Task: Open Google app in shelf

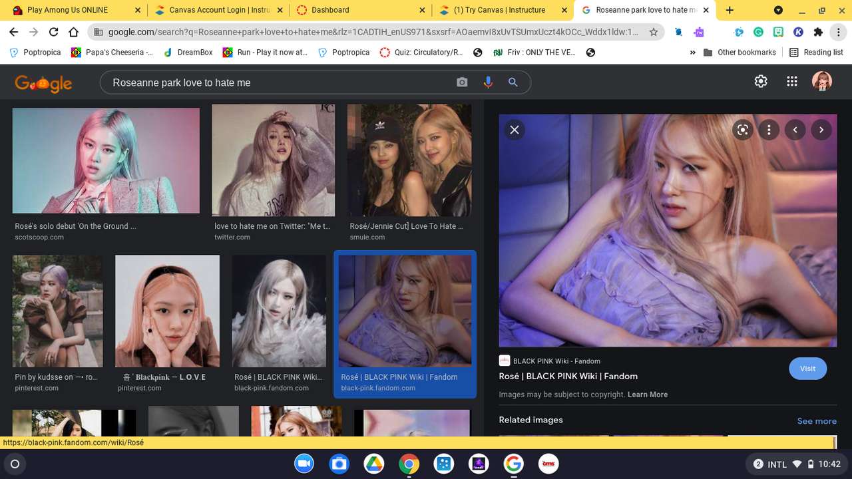Action: [x=513, y=464]
